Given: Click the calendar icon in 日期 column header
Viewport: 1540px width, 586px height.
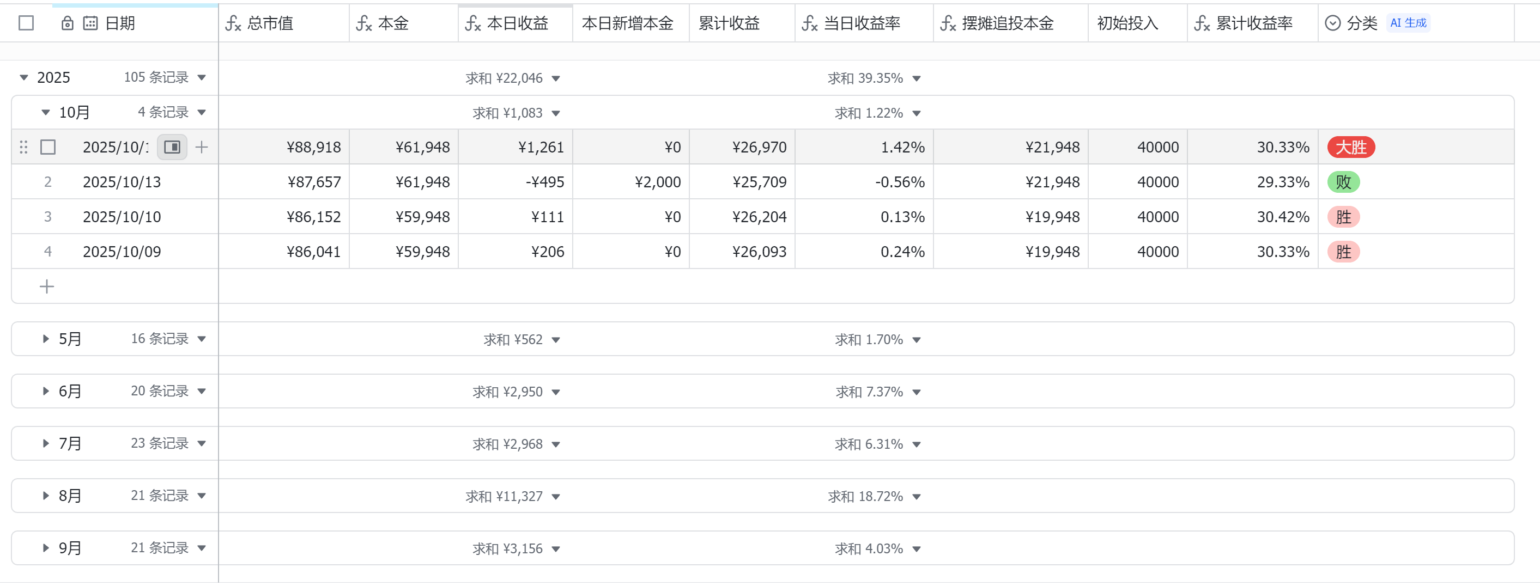Looking at the screenshot, I should [90, 23].
